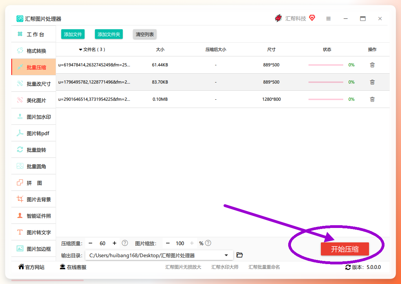Image resolution: width=401 pixels, height=284 pixels.
Task: Open 图片加边框 add border tool
Action: point(33,249)
